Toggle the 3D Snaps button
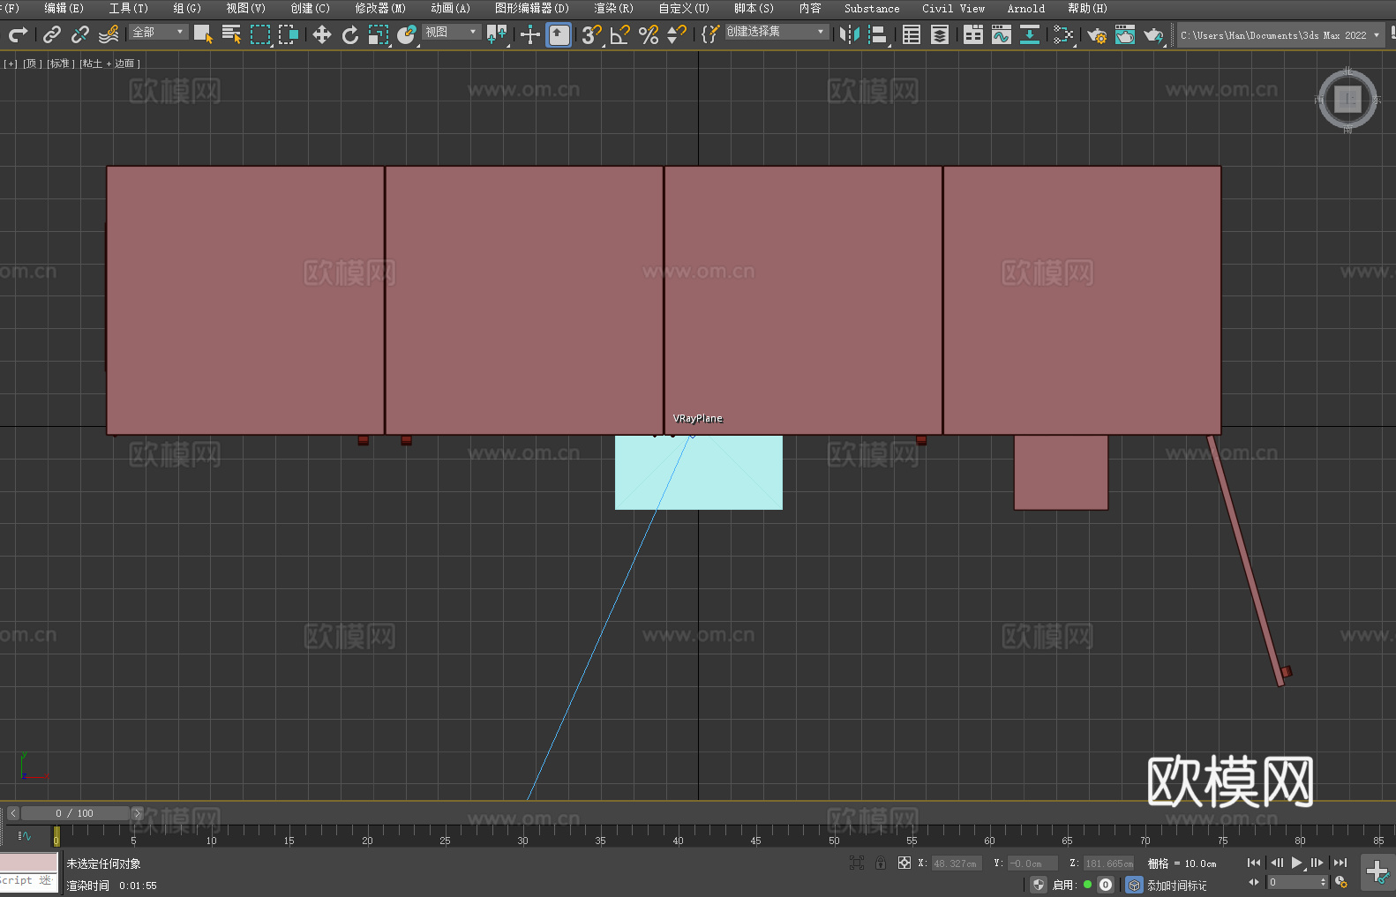The height and width of the screenshot is (897, 1396). (x=591, y=34)
